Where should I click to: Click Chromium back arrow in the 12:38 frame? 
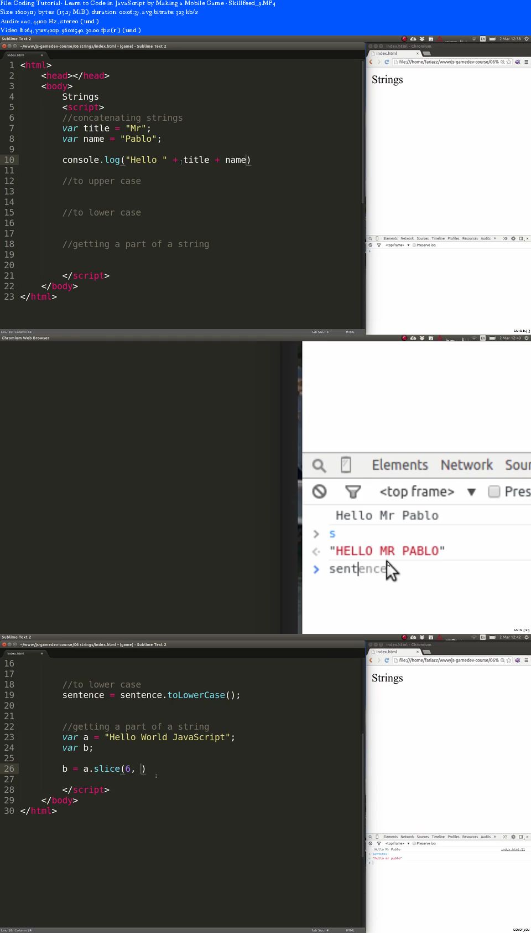click(x=371, y=62)
